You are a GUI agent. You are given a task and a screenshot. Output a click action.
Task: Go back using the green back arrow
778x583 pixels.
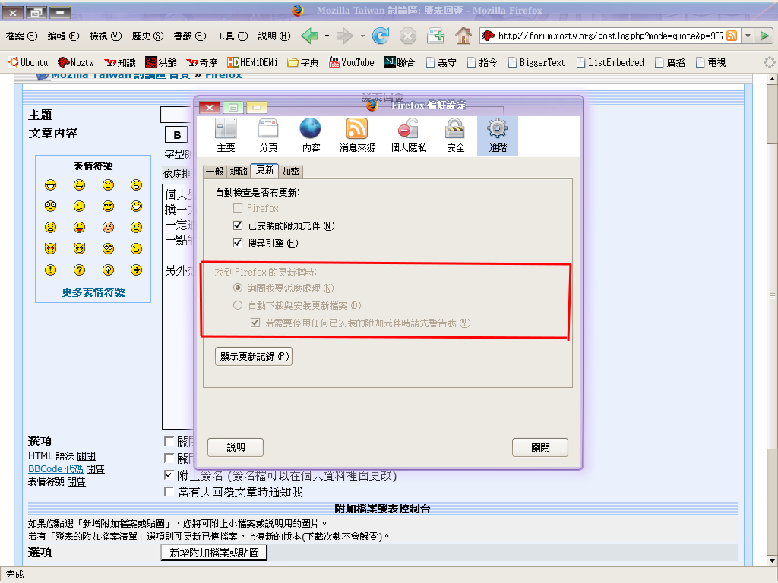[x=310, y=36]
